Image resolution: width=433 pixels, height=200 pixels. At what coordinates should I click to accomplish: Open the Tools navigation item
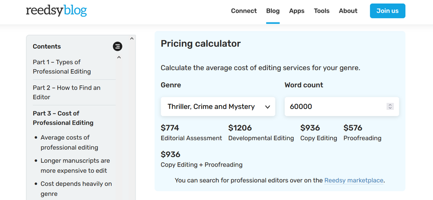[322, 11]
